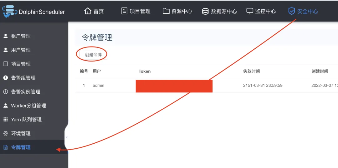Click the file icon beside 令牌管理
The height and width of the screenshot is (168, 338).
(x=6, y=147)
